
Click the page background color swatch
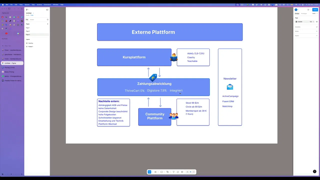(x=296, y=22)
